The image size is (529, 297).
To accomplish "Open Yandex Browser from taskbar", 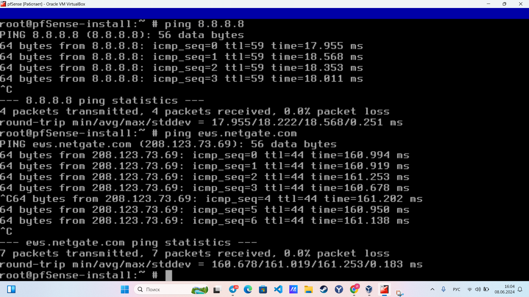I will click(339, 289).
